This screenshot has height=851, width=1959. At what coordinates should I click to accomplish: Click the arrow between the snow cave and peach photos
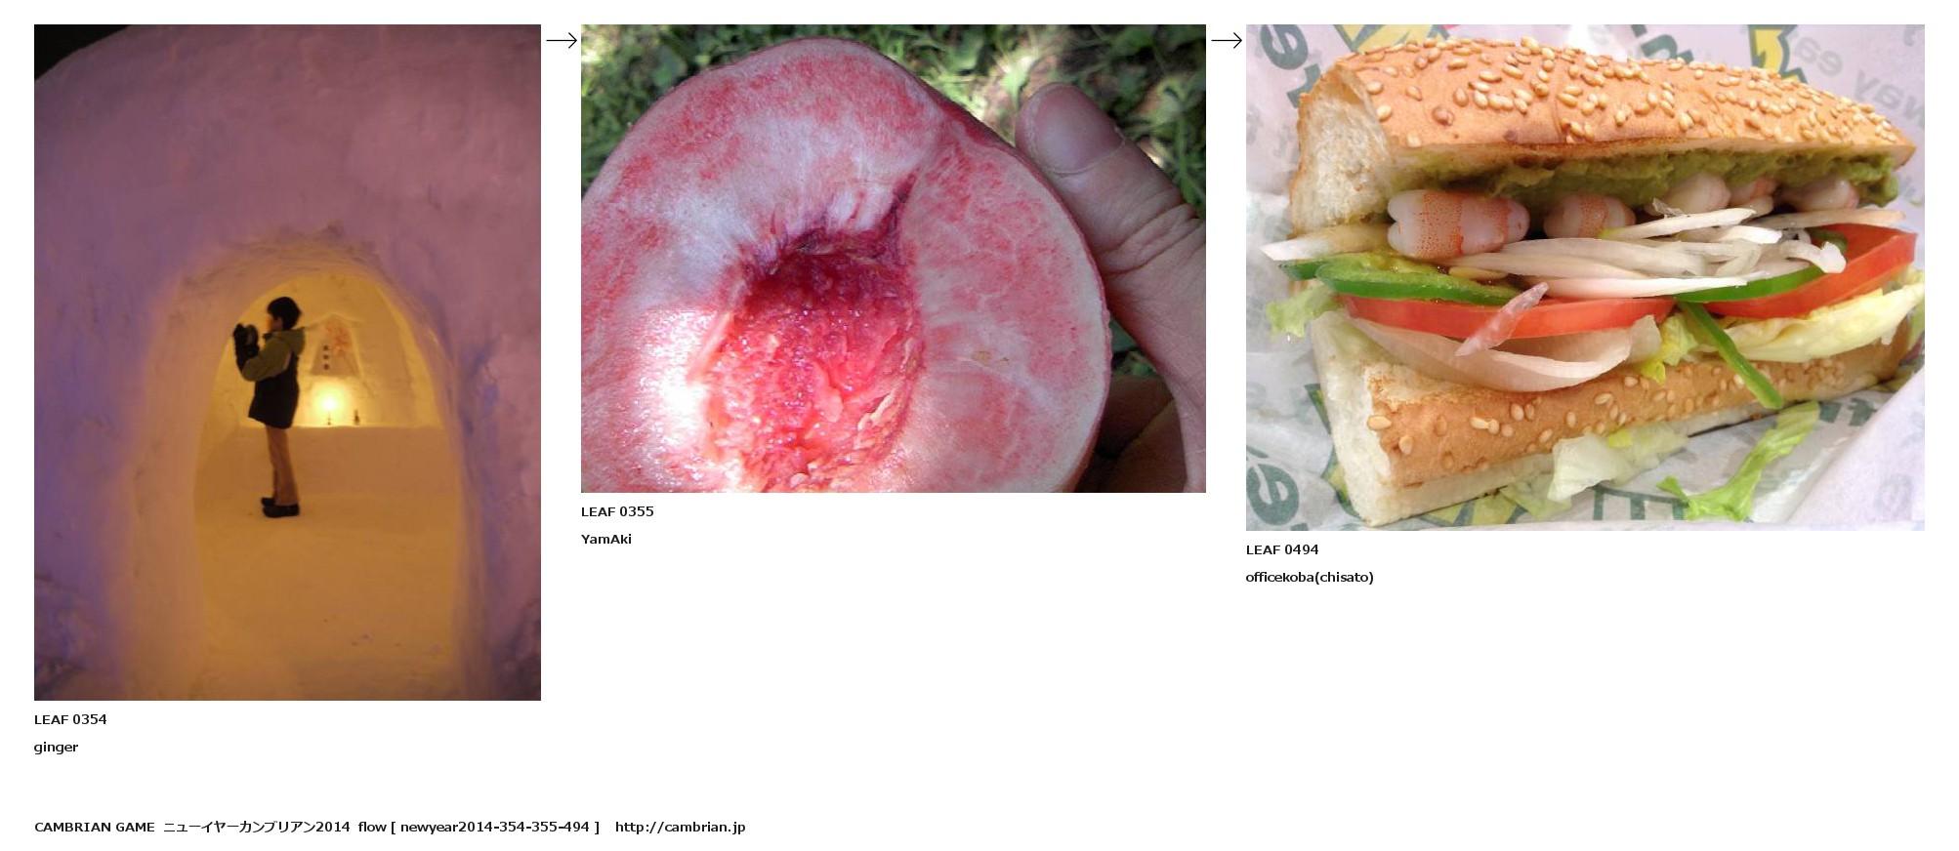[x=561, y=40]
